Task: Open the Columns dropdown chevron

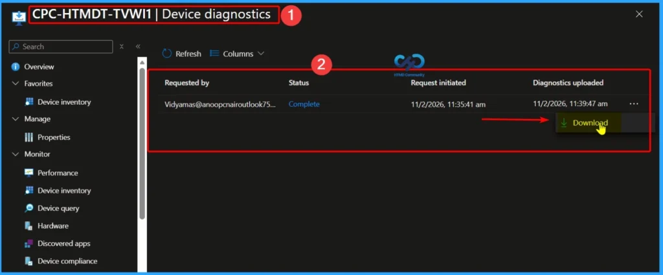Action: pyautogui.click(x=261, y=54)
